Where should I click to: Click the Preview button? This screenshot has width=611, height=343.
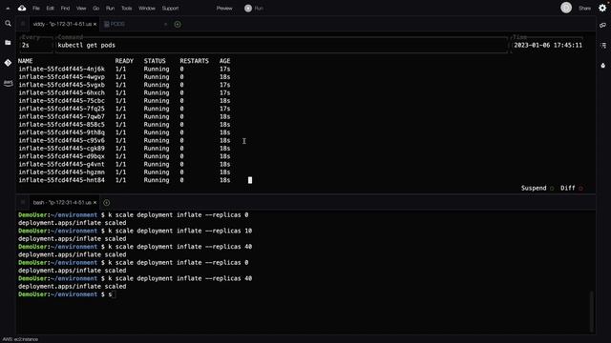coord(224,9)
